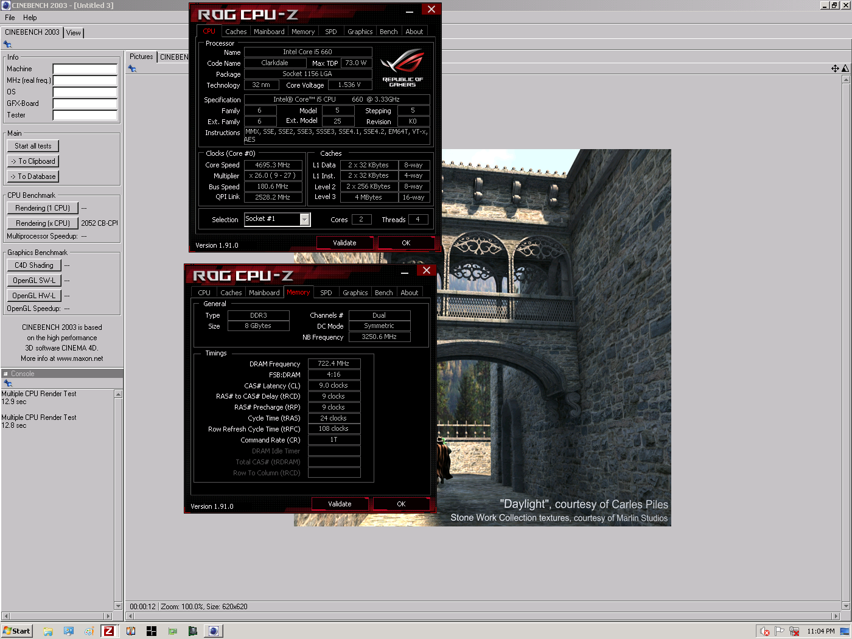Image resolution: width=852 pixels, height=639 pixels.
Task: Click the CINEBENCH blue sphere taskbar button
Action: pos(214,631)
